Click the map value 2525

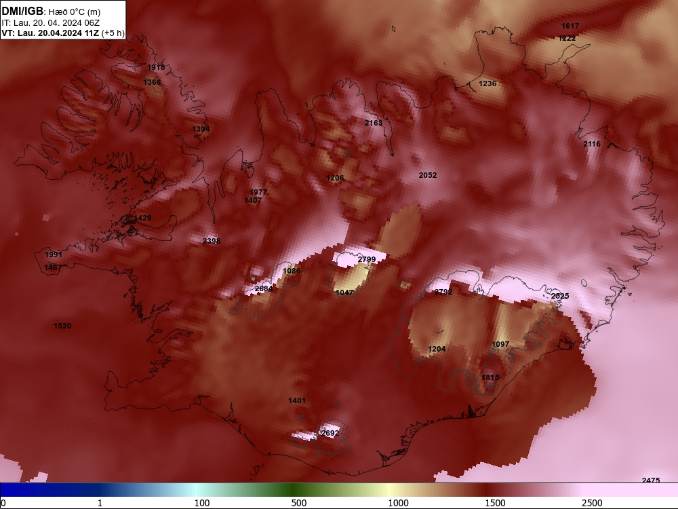560,296
